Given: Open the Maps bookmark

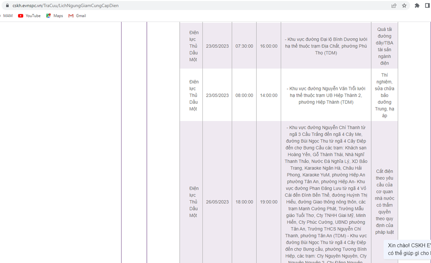Looking at the screenshot, I should pyautogui.click(x=54, y=16).
